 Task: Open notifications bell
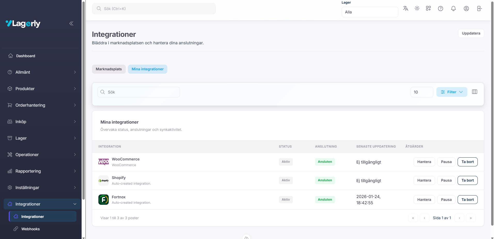[453, 8]
